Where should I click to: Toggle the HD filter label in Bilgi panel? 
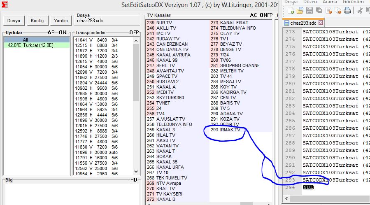click(134, 180)
